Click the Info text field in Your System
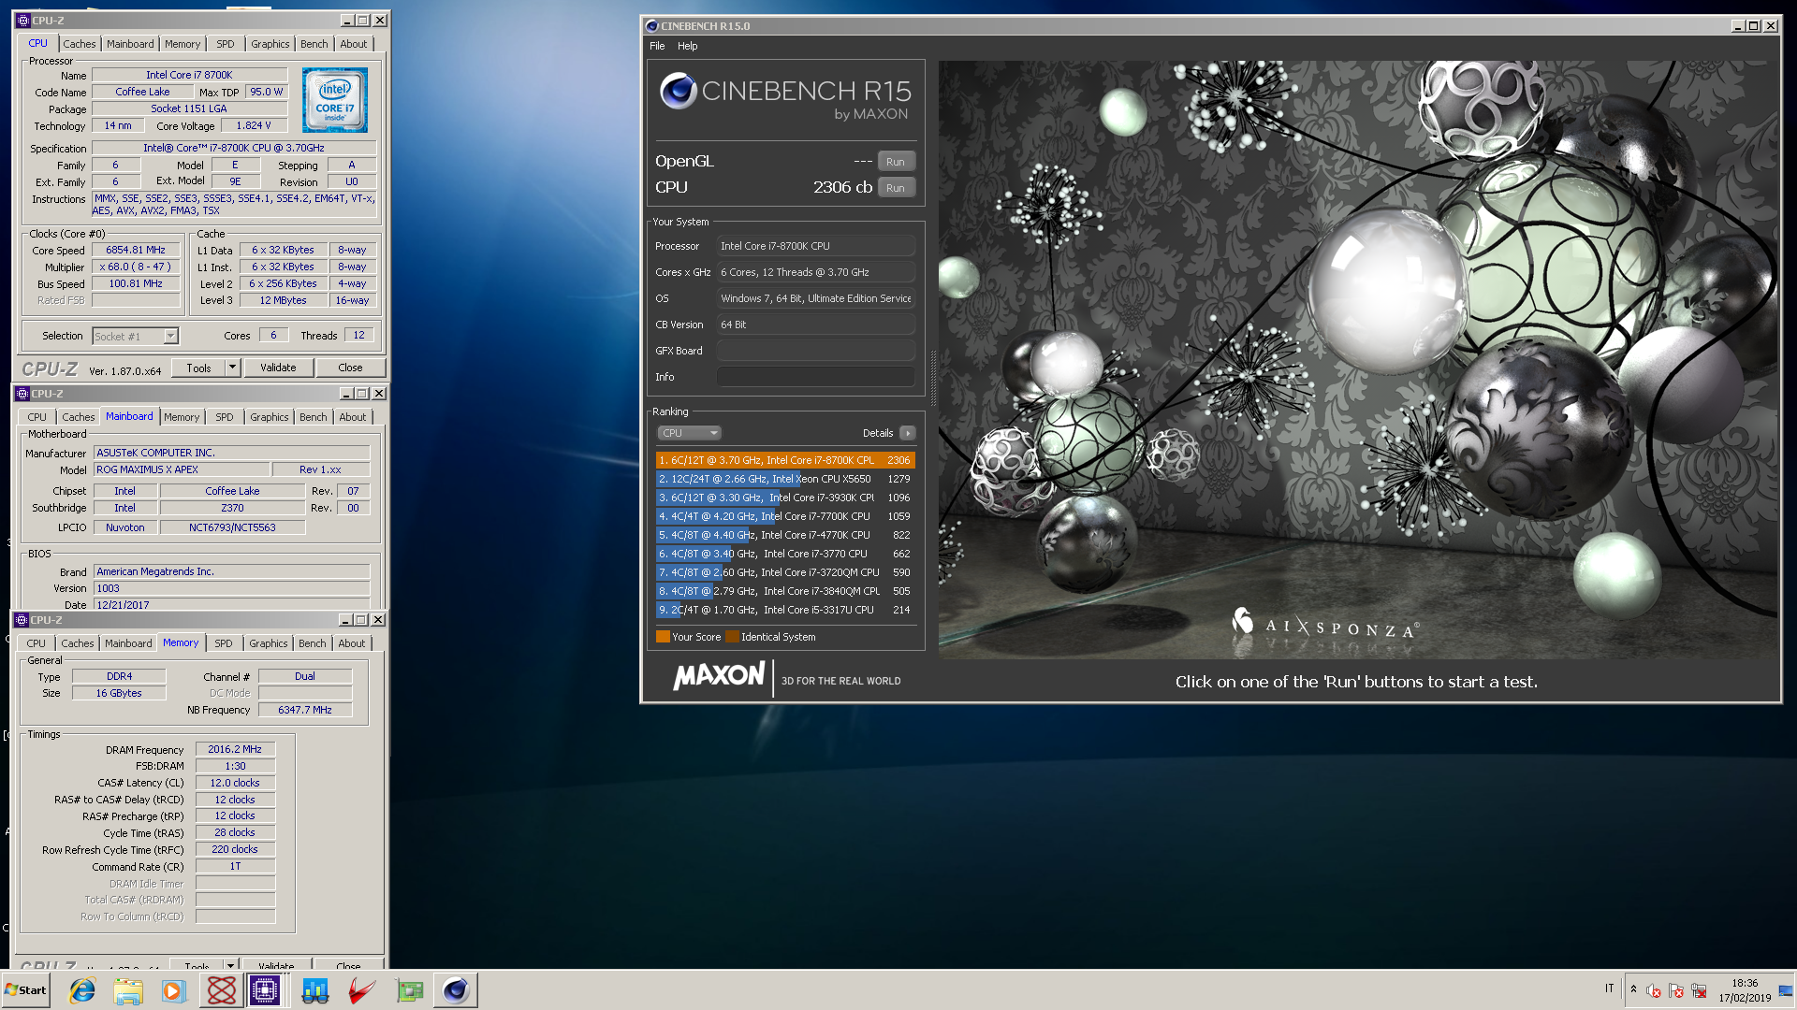Image resolution: width=1797 pixels, height=1010 pixels. click(815, 377)
